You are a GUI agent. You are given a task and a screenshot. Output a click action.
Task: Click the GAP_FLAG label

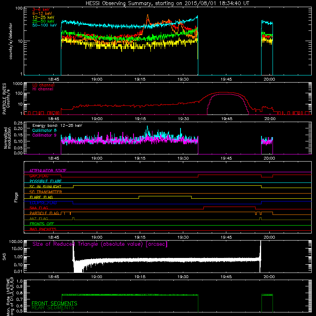(39, 176)
